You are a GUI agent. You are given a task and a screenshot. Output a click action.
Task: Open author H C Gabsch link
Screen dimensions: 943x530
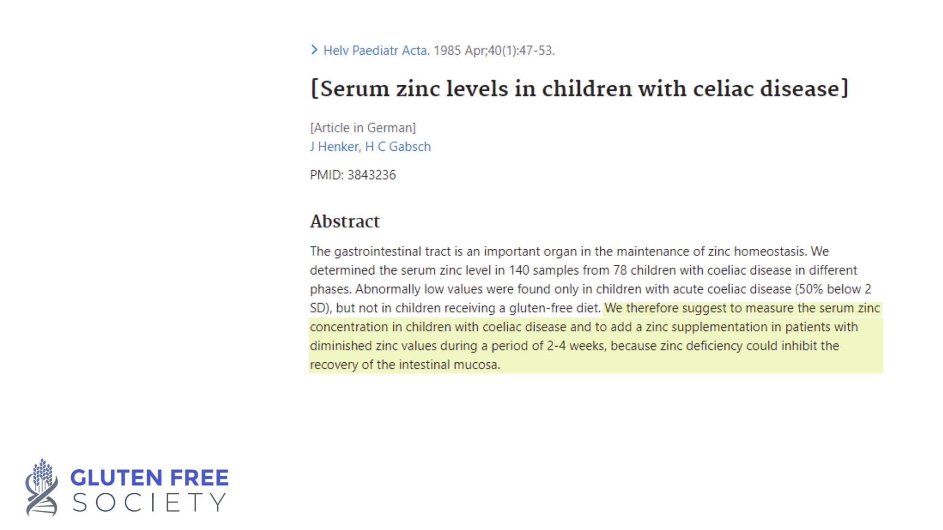pos(398,147)
